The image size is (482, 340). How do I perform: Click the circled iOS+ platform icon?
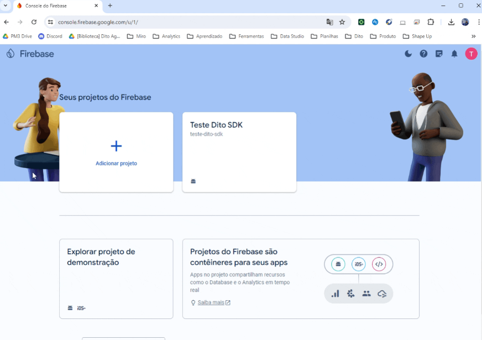pyautogui.click(x=358, y=264)
